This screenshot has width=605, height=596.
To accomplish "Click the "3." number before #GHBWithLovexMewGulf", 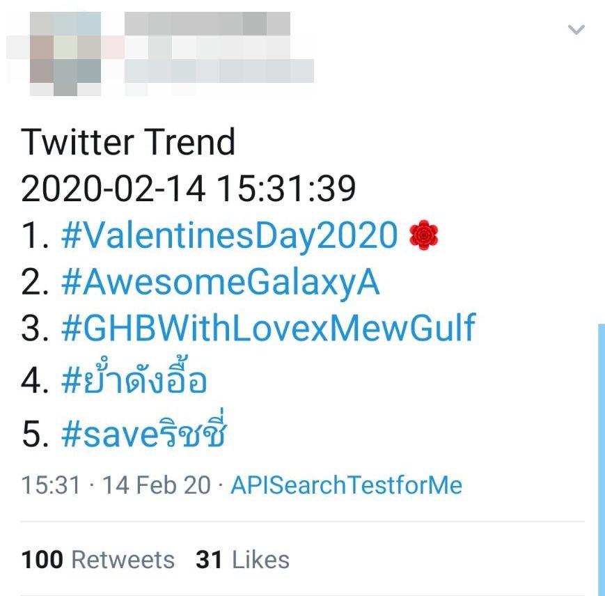I will coord(35,329).
